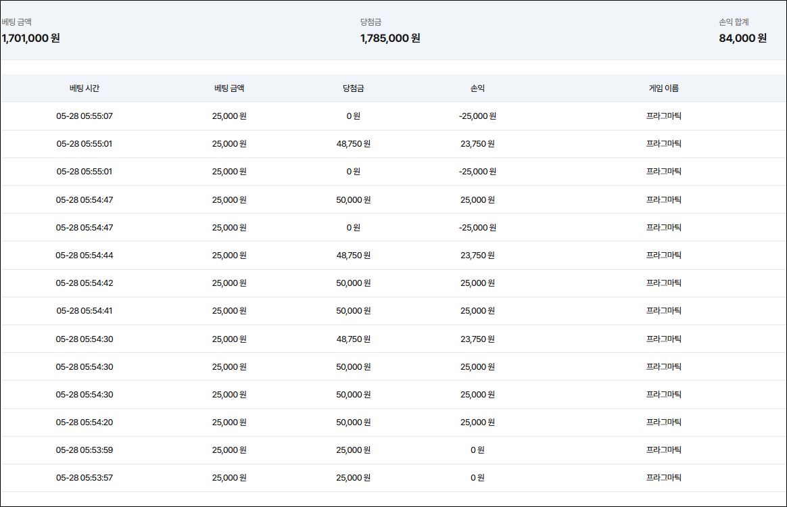Select the timestamp 05-28 05:54:44
787x507 pixels.
point(85,255)
